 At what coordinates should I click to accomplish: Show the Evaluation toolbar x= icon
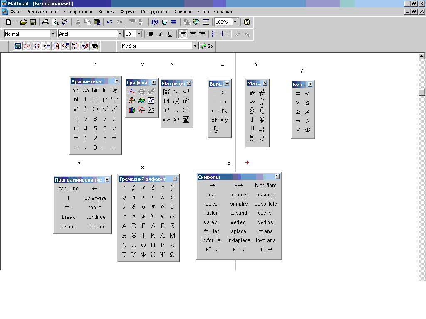coord(47,46)
